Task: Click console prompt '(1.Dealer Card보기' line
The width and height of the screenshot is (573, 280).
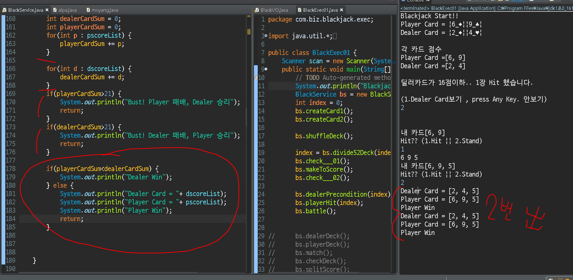Action: 473,99
